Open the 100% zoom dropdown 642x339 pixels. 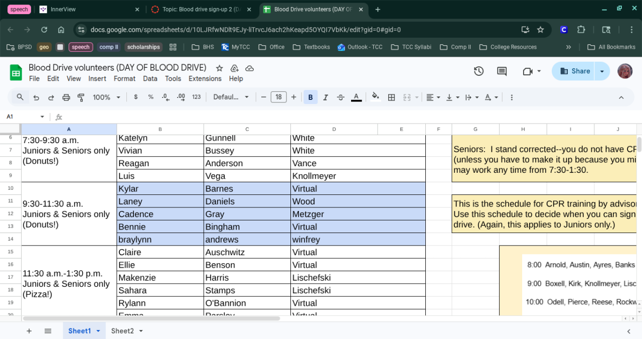[106, 97]
